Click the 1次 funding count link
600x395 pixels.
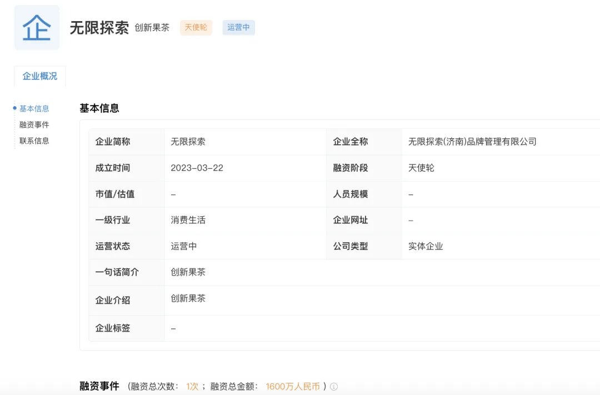(192, 387)
